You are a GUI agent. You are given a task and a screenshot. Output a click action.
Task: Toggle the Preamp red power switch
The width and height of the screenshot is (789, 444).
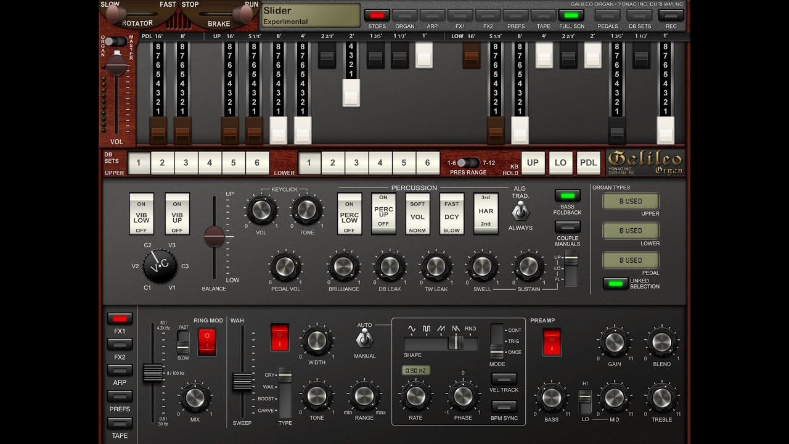[x=552, y=342]
